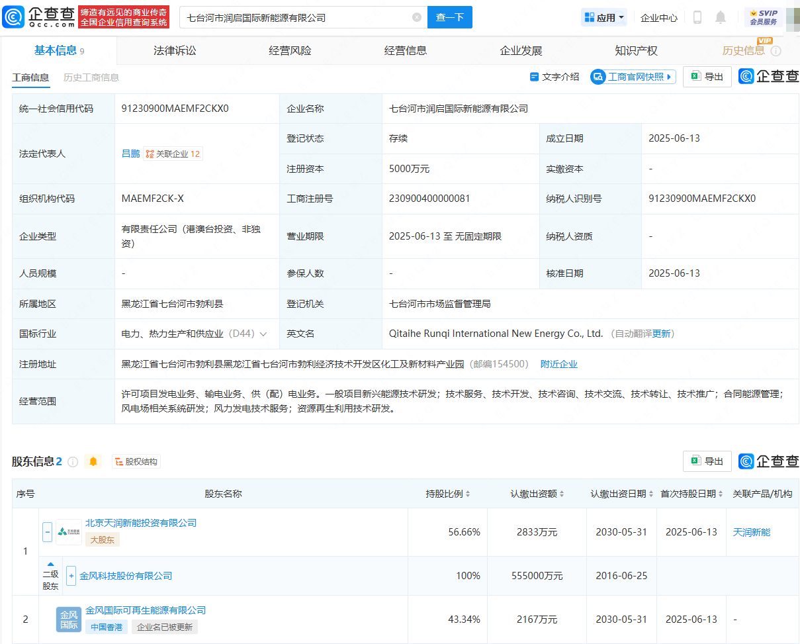Switch to the 法律诉讼 tab
This screenshot has width=800, height=644.
tap(175, 51)
